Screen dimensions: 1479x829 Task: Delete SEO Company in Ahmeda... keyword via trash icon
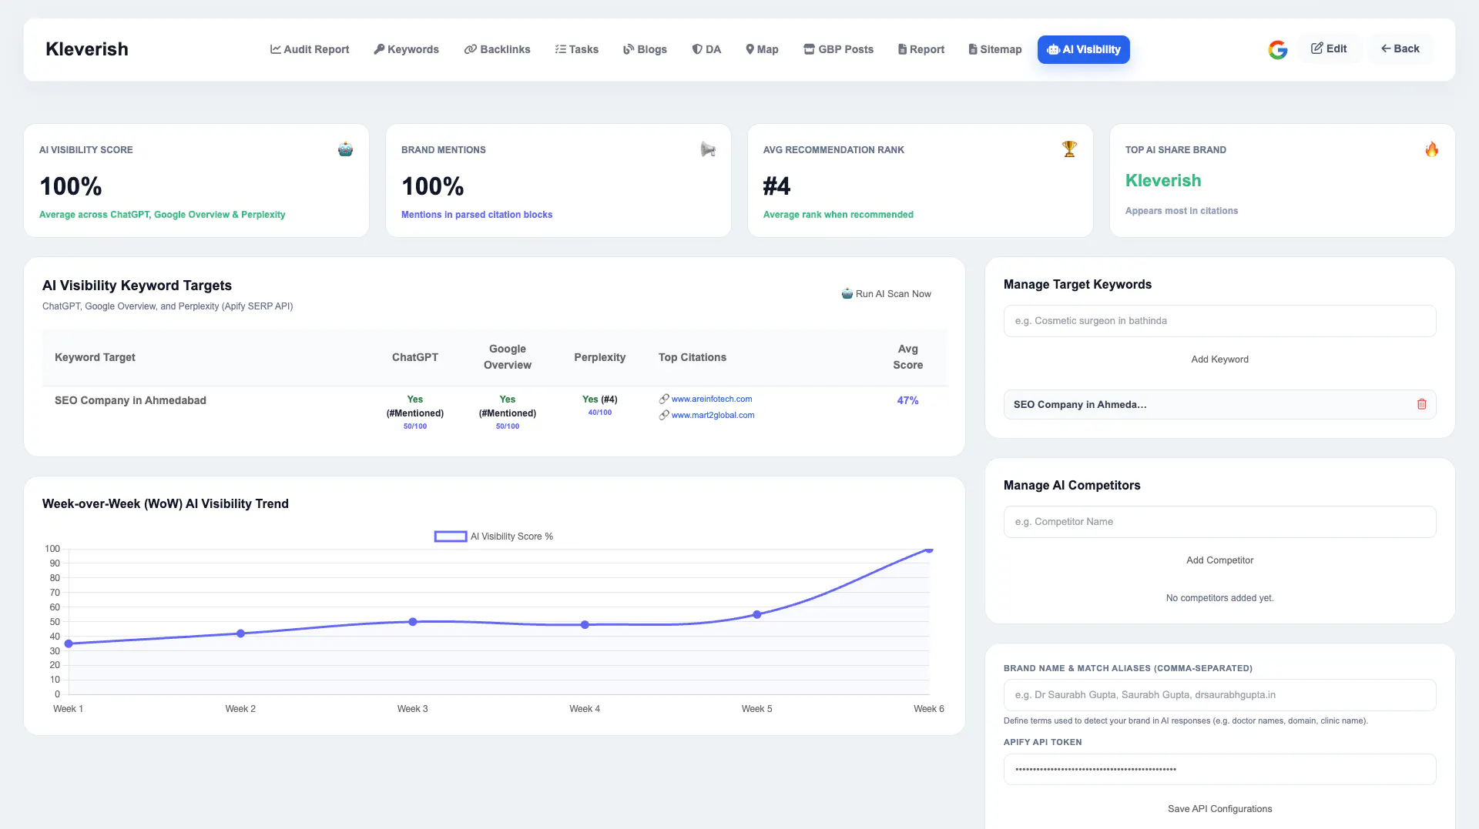point(1422,404)
